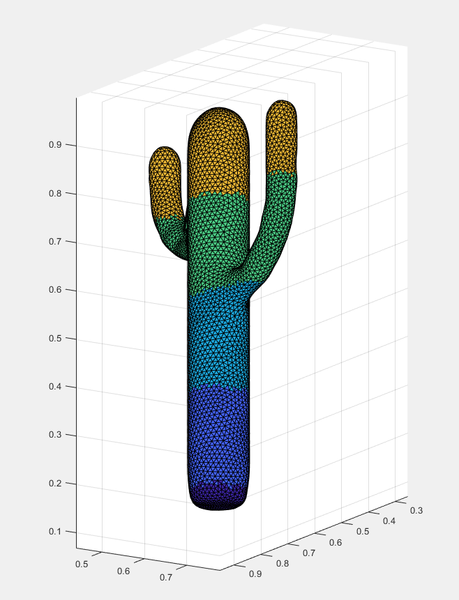Click the 0.1 tick label on vertical axis
459x600 pixels.
click(x=55, y=532)
